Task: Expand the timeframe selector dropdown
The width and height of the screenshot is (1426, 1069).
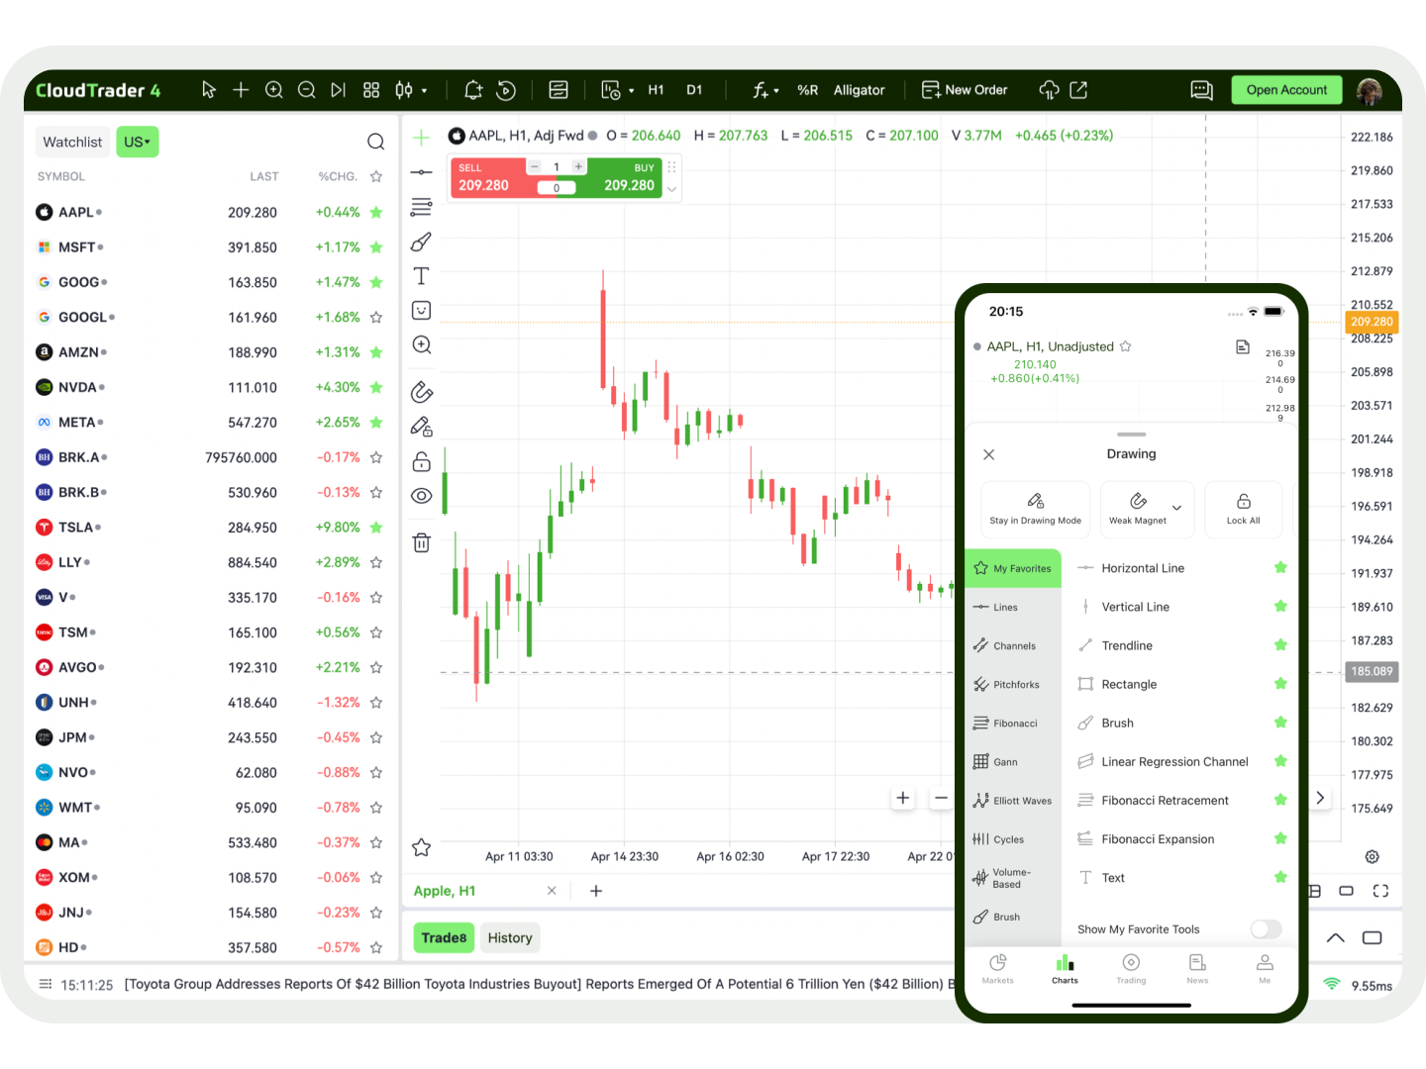Action: 632,91
